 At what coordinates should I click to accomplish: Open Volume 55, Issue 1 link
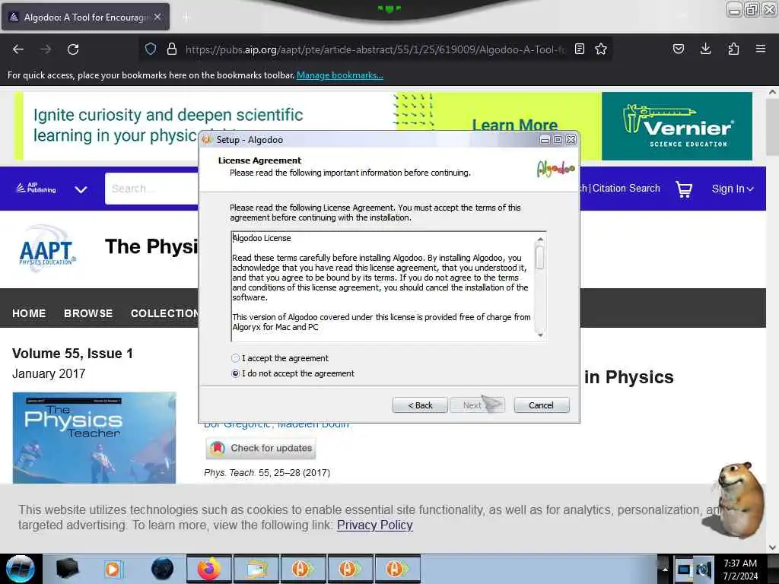point(72,354)
